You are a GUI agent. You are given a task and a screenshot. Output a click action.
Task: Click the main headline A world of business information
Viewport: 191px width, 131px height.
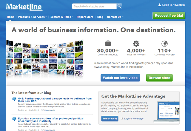point(93,30)
